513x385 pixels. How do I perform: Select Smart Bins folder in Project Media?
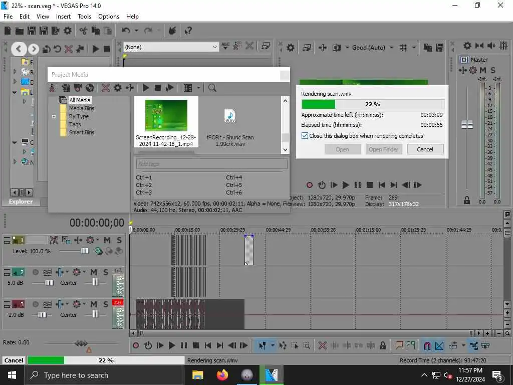pyautogui.click(x=82, y=132)
